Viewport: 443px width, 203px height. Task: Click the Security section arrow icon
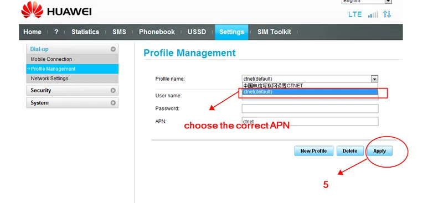[x=113, y=90]
